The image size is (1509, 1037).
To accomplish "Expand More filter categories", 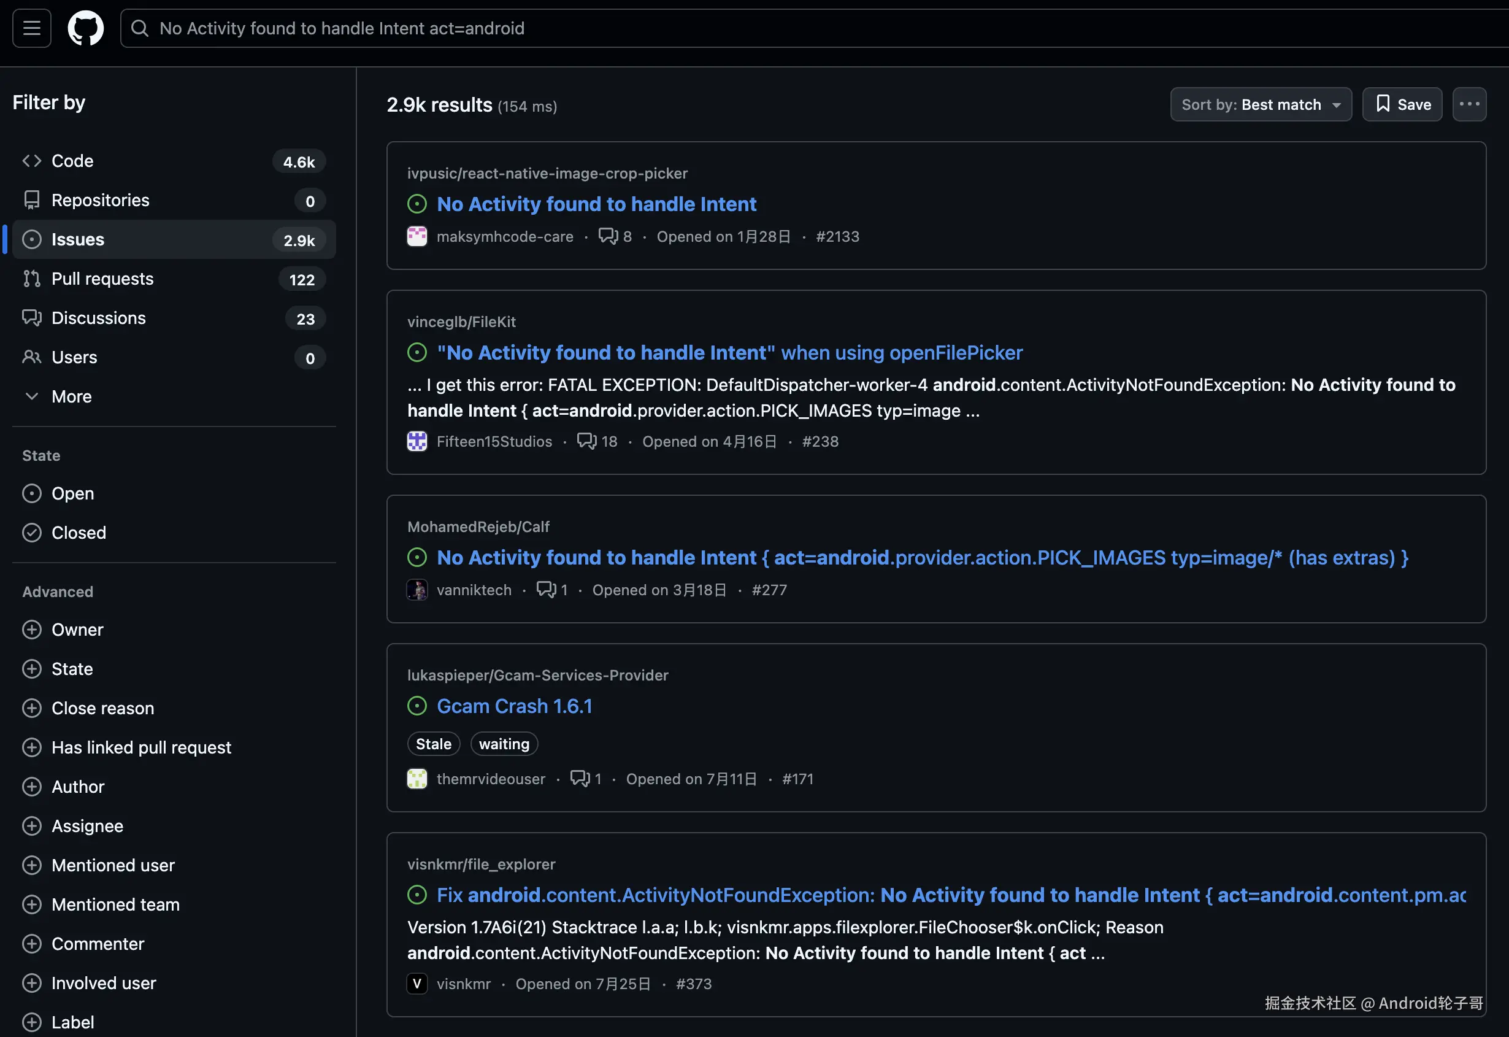I will click(x=71, y=396).
